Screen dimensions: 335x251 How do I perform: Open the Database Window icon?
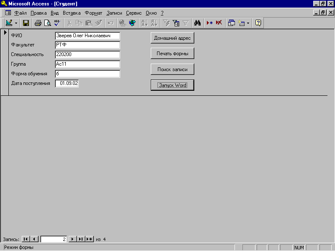coord(232,23)
